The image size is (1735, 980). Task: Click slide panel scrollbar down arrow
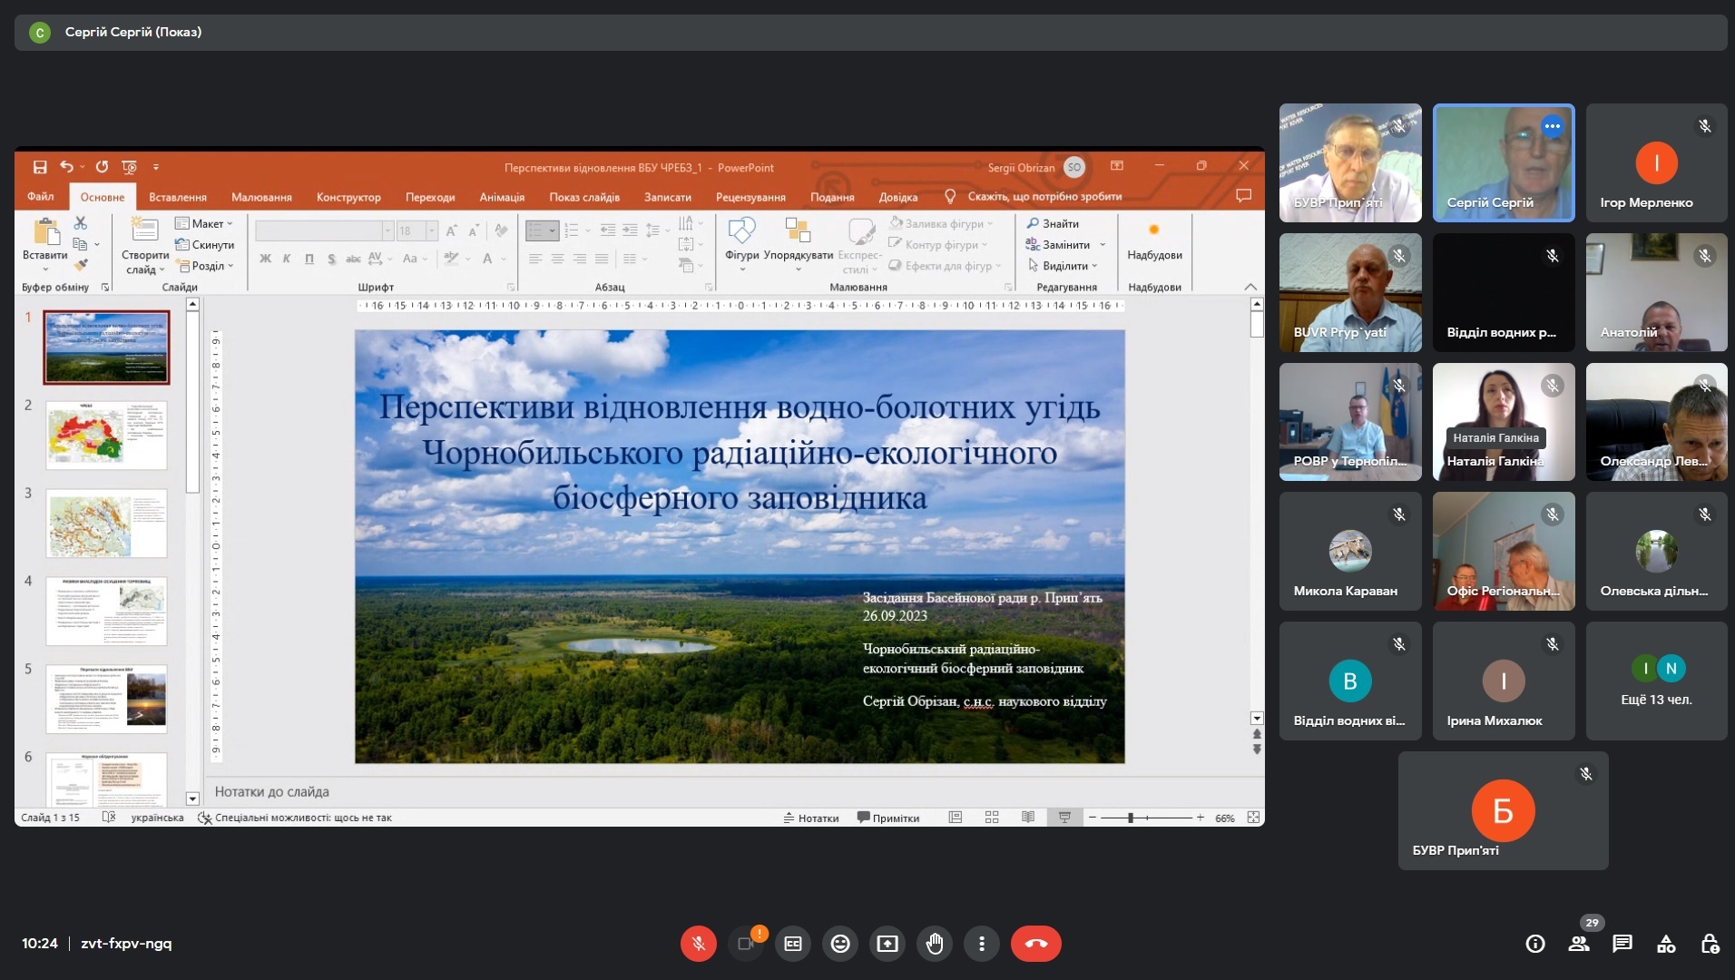[192, 799]
